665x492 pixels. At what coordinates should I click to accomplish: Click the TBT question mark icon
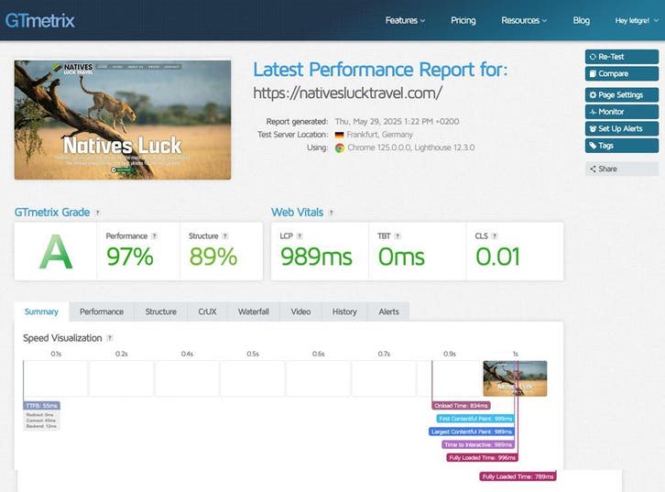pyautogui.click(x=399, y=235)
